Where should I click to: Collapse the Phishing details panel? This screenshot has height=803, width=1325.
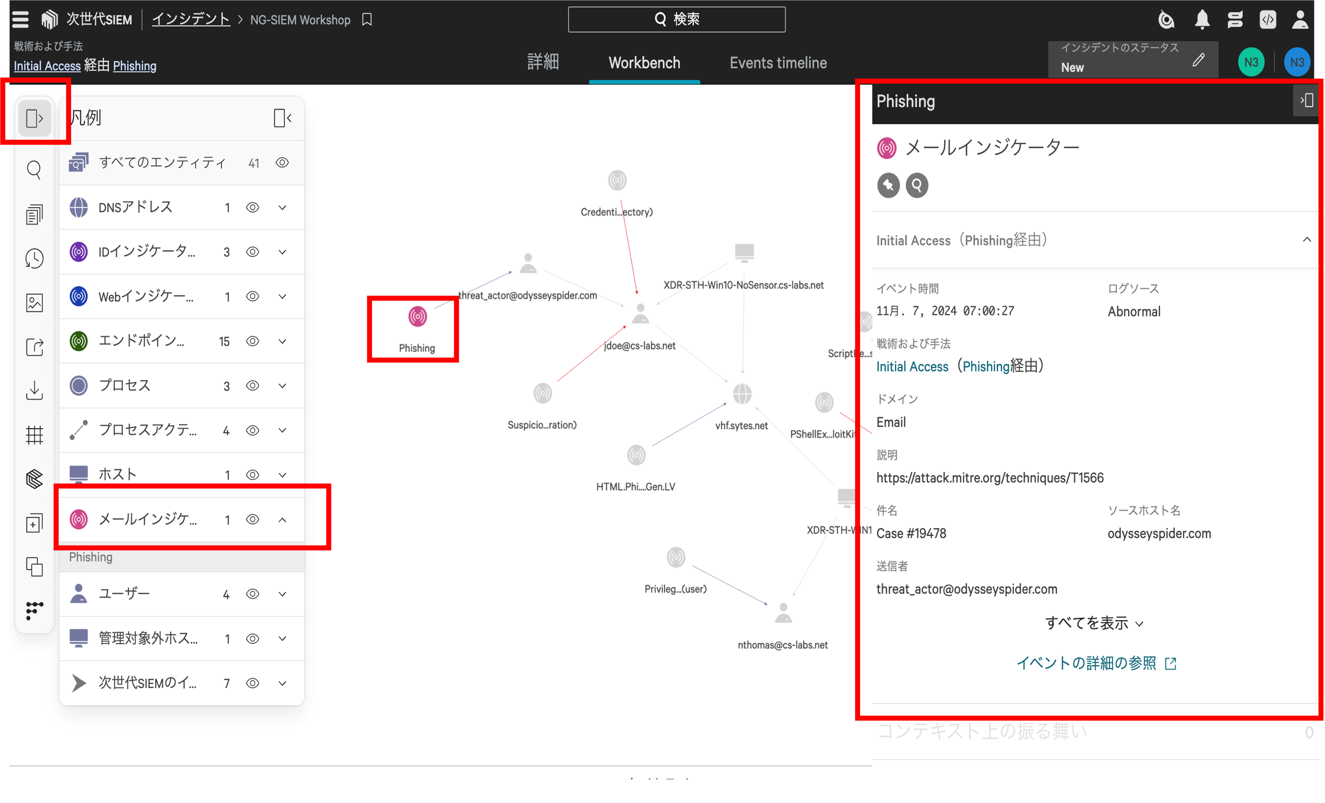1307,101
